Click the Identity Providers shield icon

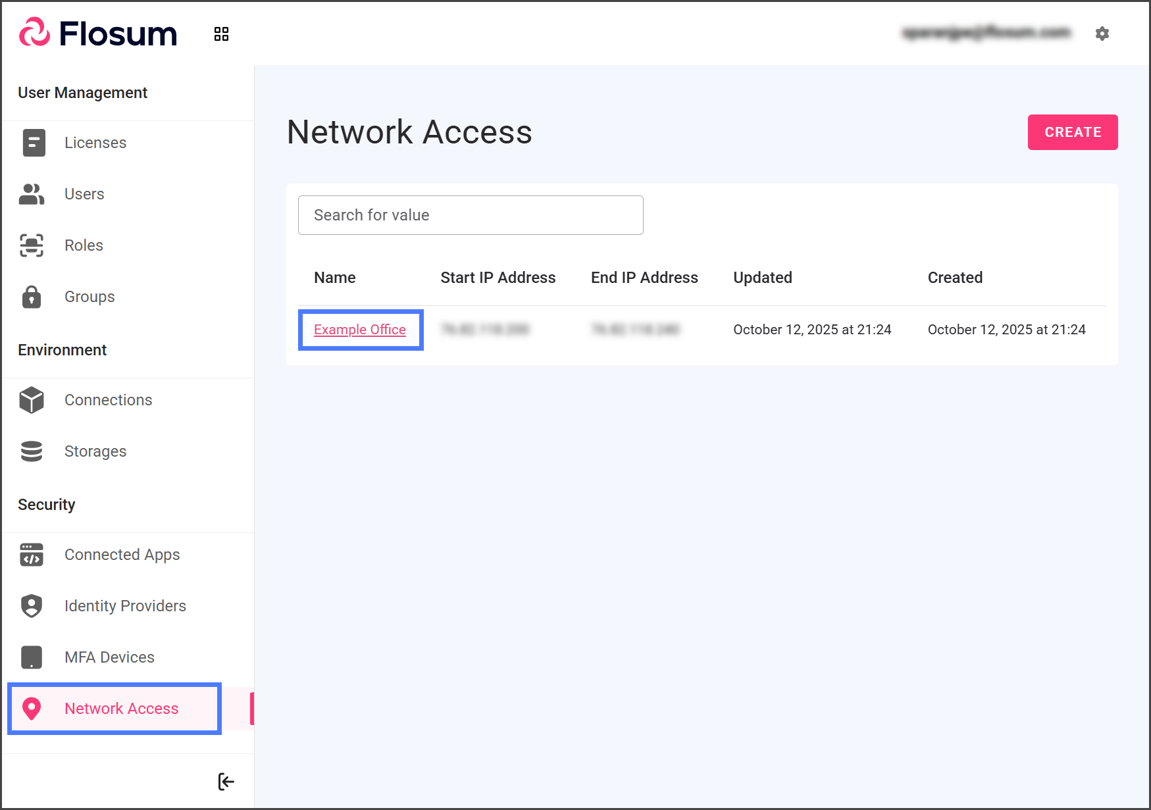[32, 606]
